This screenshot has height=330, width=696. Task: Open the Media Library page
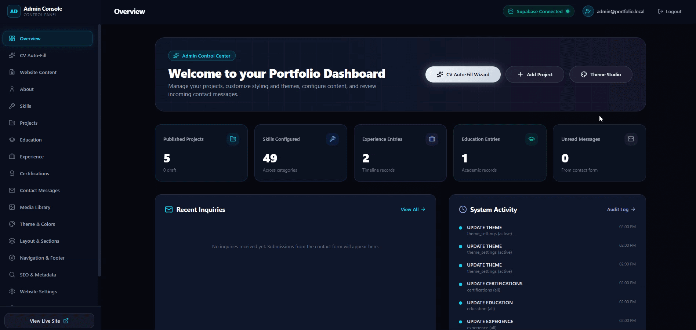coord(48,207)
